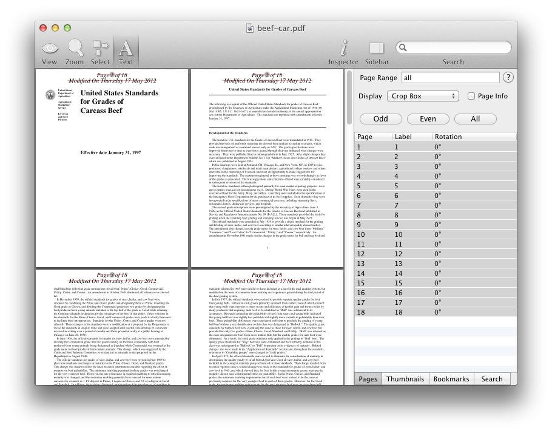This screenshot has height=433, width=552.
Task: Select page row 13 in the list
Action: 436,264
